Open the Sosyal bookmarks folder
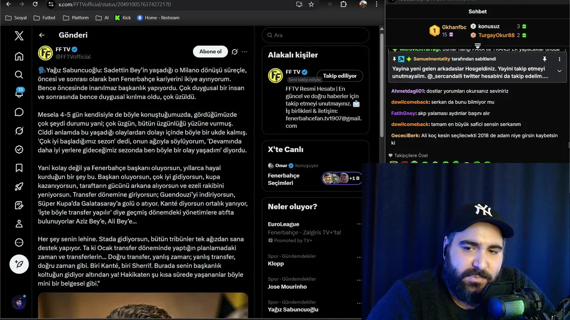Image resolution: width=570 pixels, height=320 pixels. [x=16, y=18]
